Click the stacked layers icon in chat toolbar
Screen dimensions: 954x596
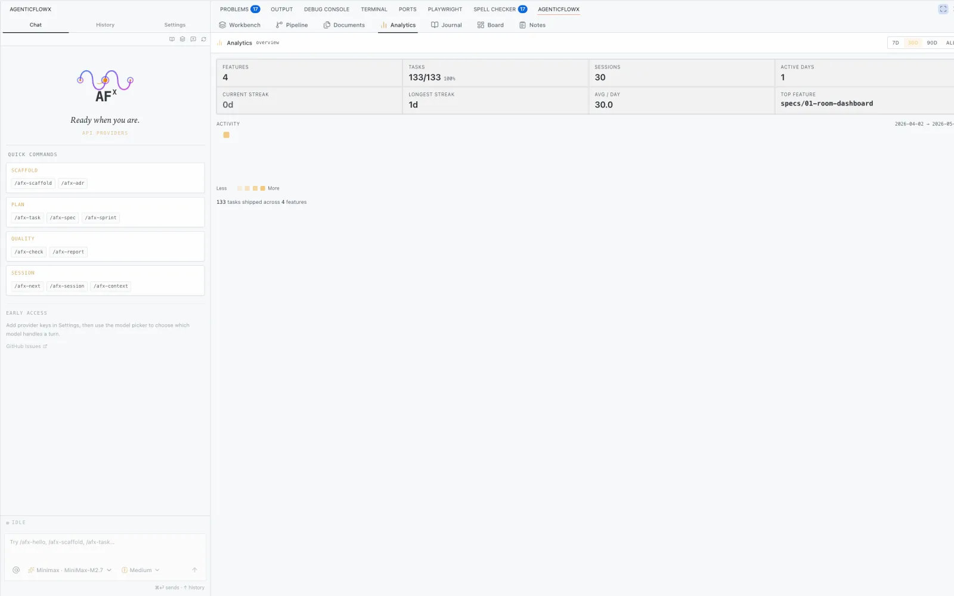[182, 39]
